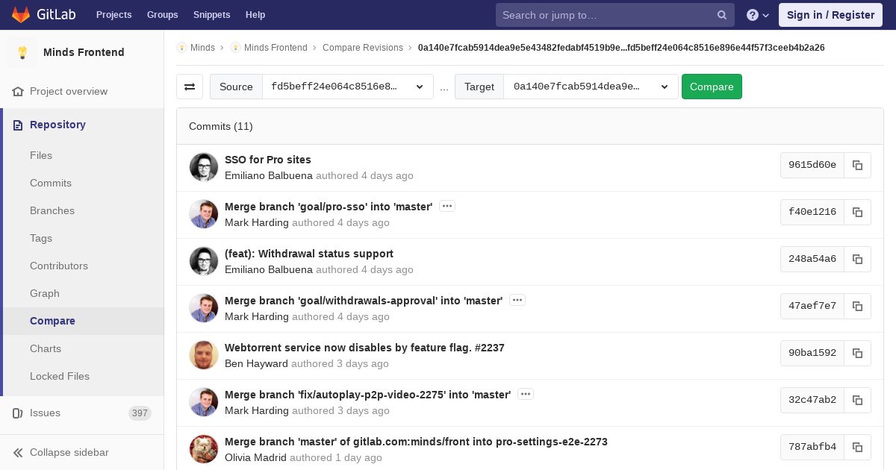Click the Issues count badge 397
Viewport: 896px width, 470px height.
coord(140,413)
